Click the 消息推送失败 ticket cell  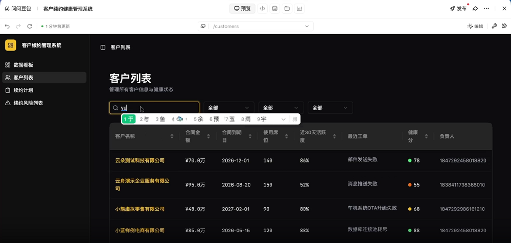[x=362, y=184]
